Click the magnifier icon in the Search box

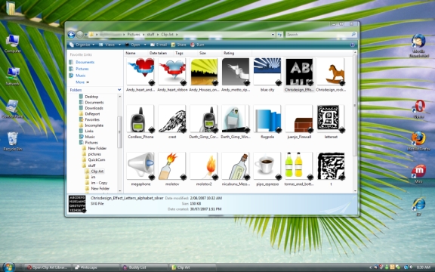click(x=353, y=35)
